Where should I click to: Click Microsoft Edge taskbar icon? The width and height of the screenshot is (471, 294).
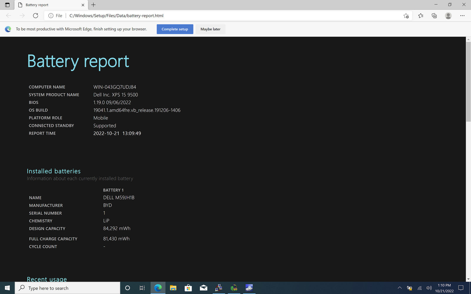pos(158,288)
